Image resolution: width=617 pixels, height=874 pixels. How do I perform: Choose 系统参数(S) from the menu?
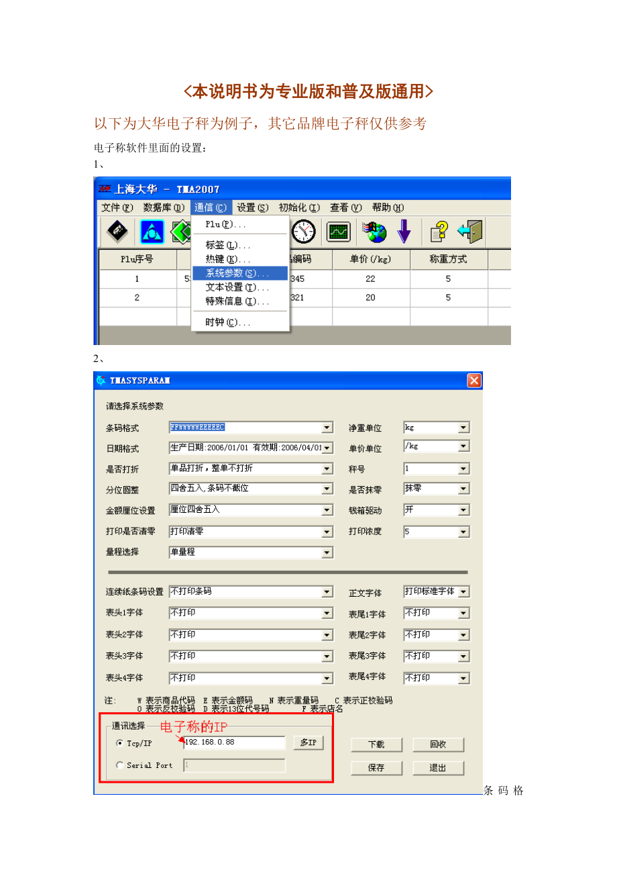(237, 273)
